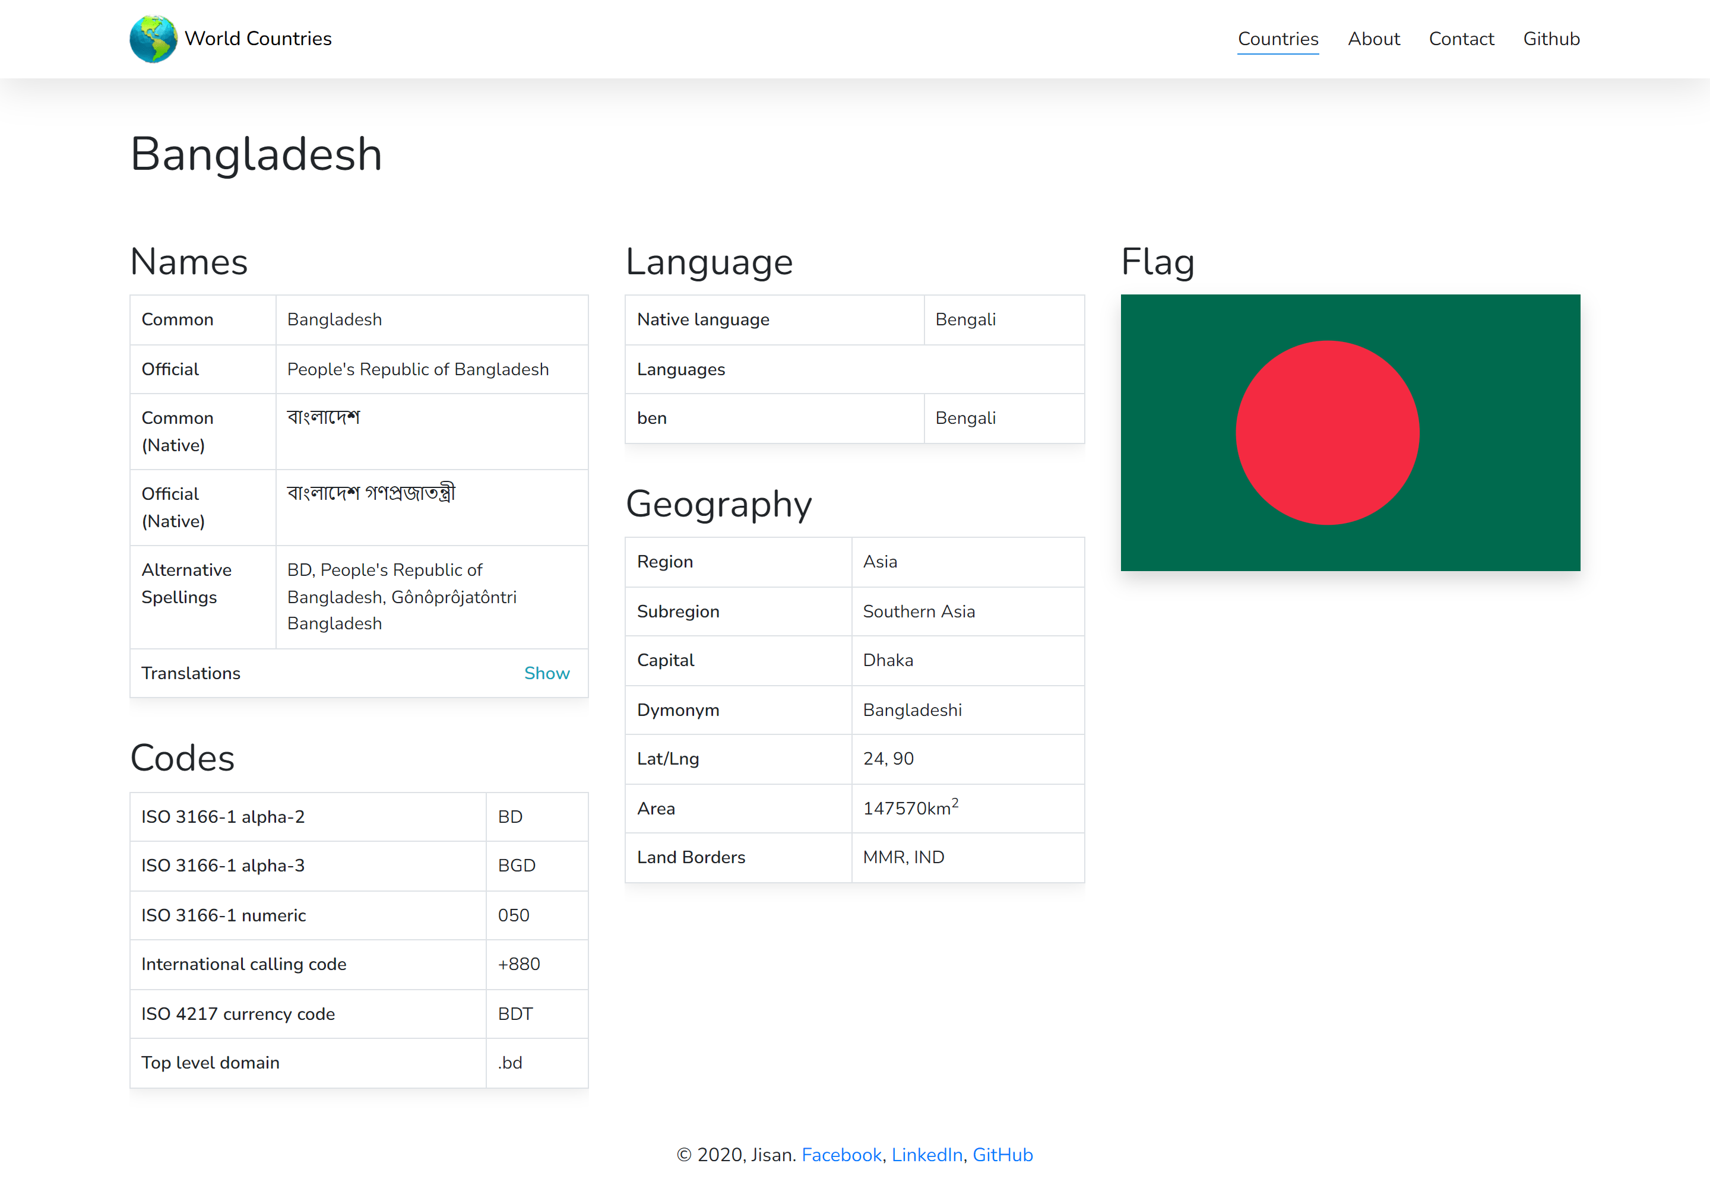Select the ISO alpha-2 code BD

point(510,816)
